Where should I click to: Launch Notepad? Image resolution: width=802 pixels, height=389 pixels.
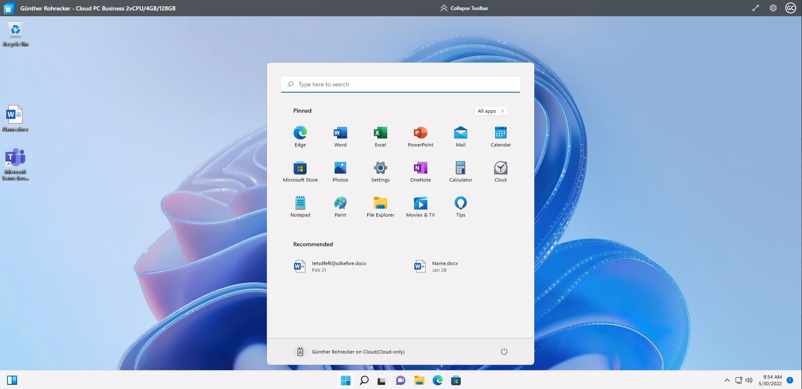[300, 206]
